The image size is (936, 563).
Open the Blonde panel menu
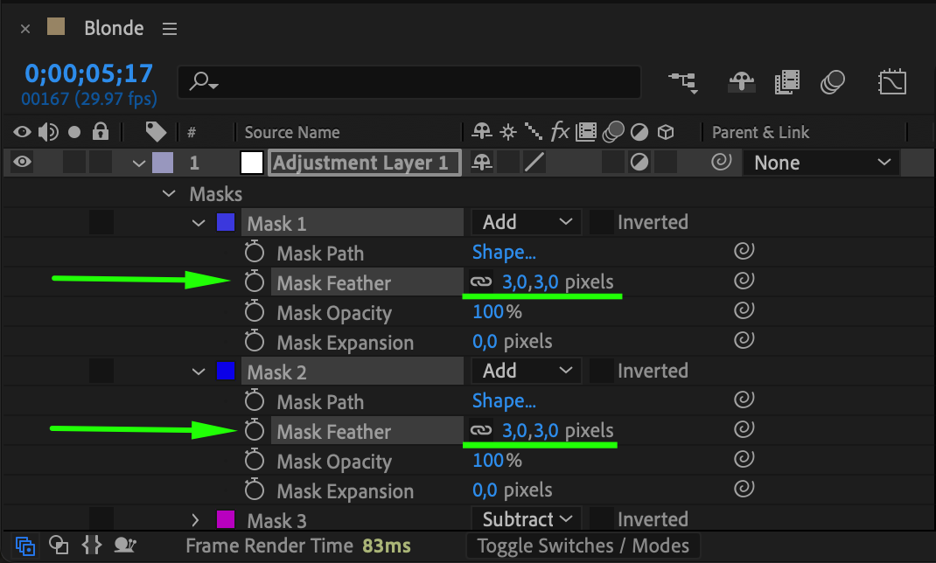coord(170,29)
